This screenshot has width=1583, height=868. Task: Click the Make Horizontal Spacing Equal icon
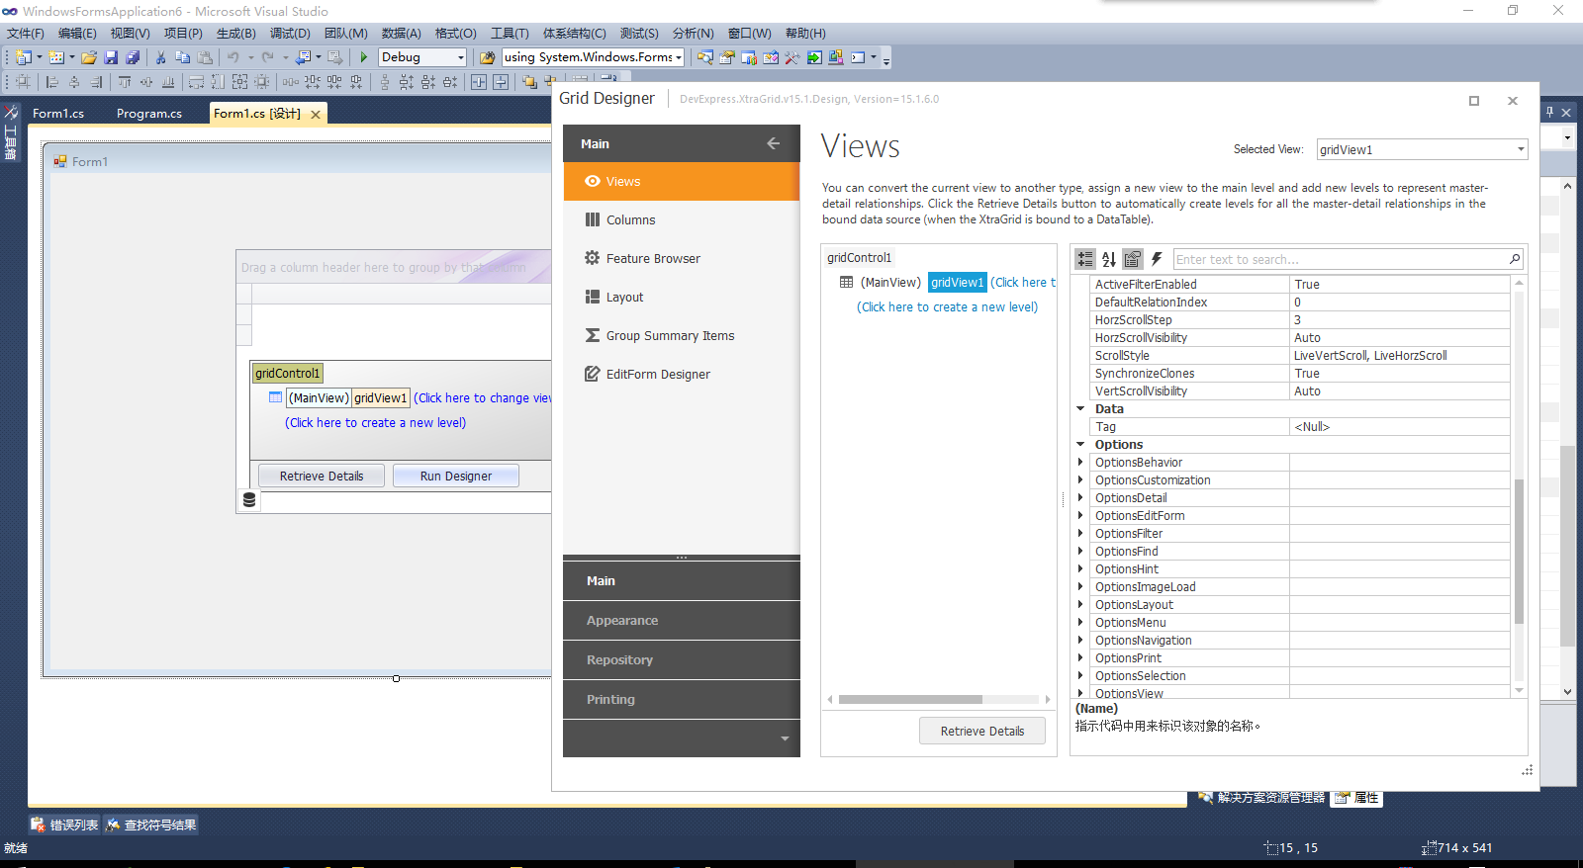coord(290,82)
